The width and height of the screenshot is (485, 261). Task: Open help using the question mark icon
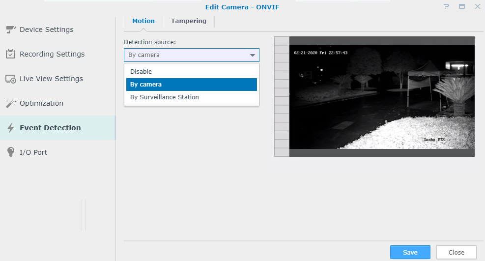click(x=446, y=7)
